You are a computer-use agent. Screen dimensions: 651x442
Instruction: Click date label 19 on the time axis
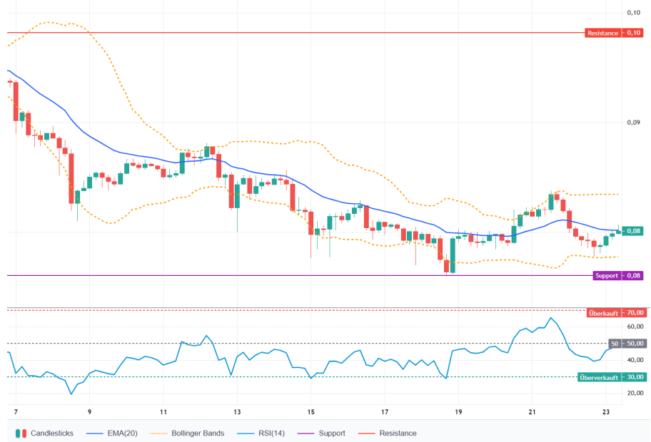[x=458, y=412]
